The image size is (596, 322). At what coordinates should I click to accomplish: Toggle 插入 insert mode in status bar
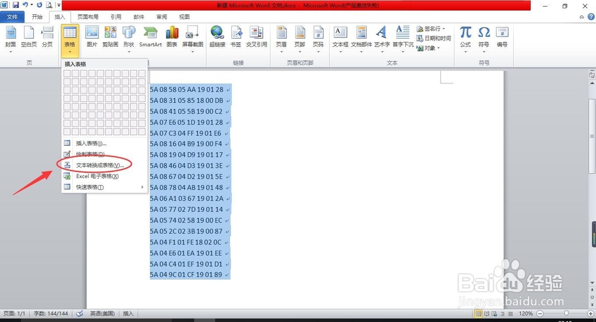pyautogui.click(x=128, y=314)
